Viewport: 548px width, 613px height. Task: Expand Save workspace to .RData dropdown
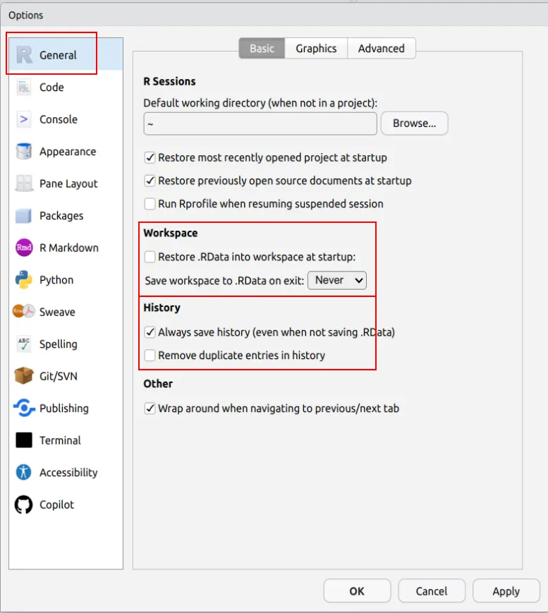[x=337, y=280]
